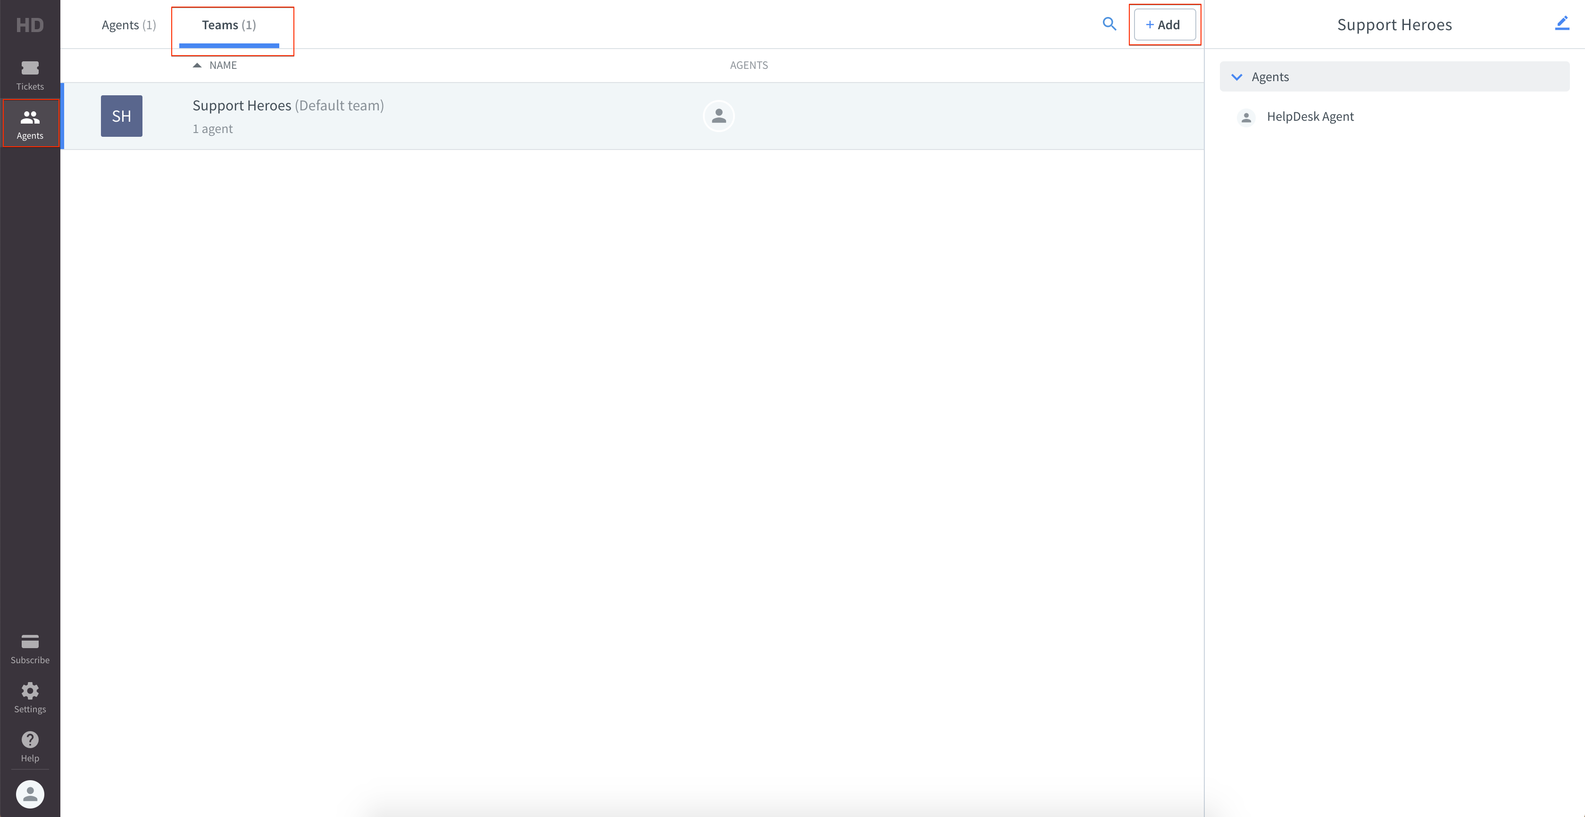Switch to the Agents (1) tab
1585x817 pixels.
(129, 25)
